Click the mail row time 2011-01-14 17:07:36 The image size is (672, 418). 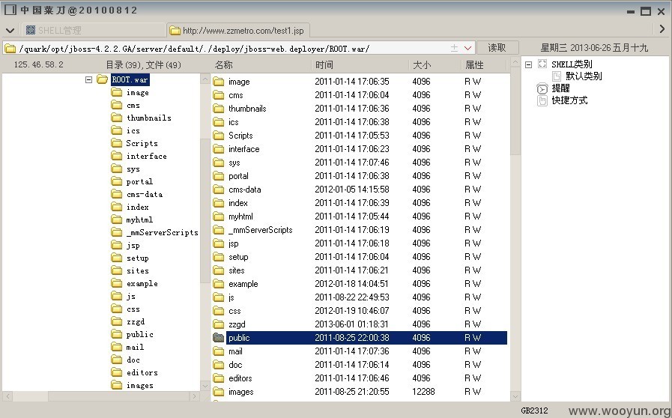(x=352, y=351)
